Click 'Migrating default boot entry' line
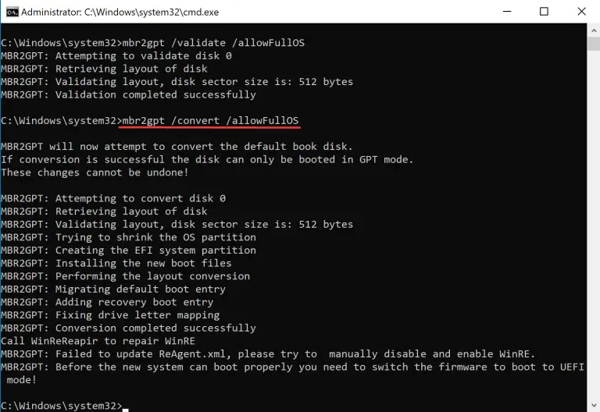The height and width of the screenshot is (412, 600). click(x=113, y=289)
